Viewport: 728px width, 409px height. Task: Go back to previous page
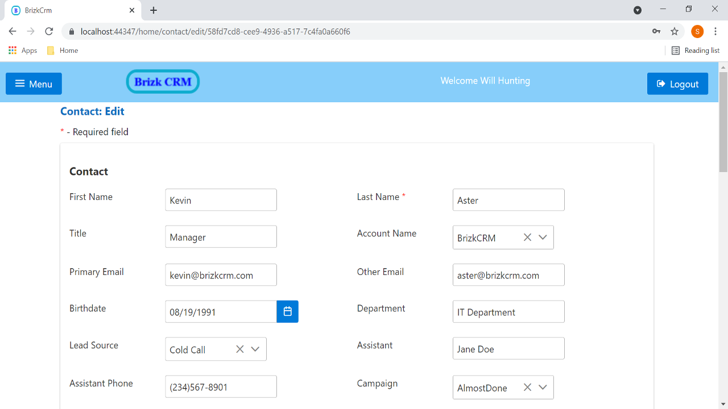coord(13,31)
